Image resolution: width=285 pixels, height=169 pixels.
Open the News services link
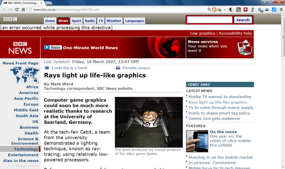pyautogui.click(x=203, y=41)
